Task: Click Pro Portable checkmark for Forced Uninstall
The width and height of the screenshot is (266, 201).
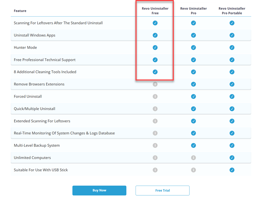Action: (232, 96)
